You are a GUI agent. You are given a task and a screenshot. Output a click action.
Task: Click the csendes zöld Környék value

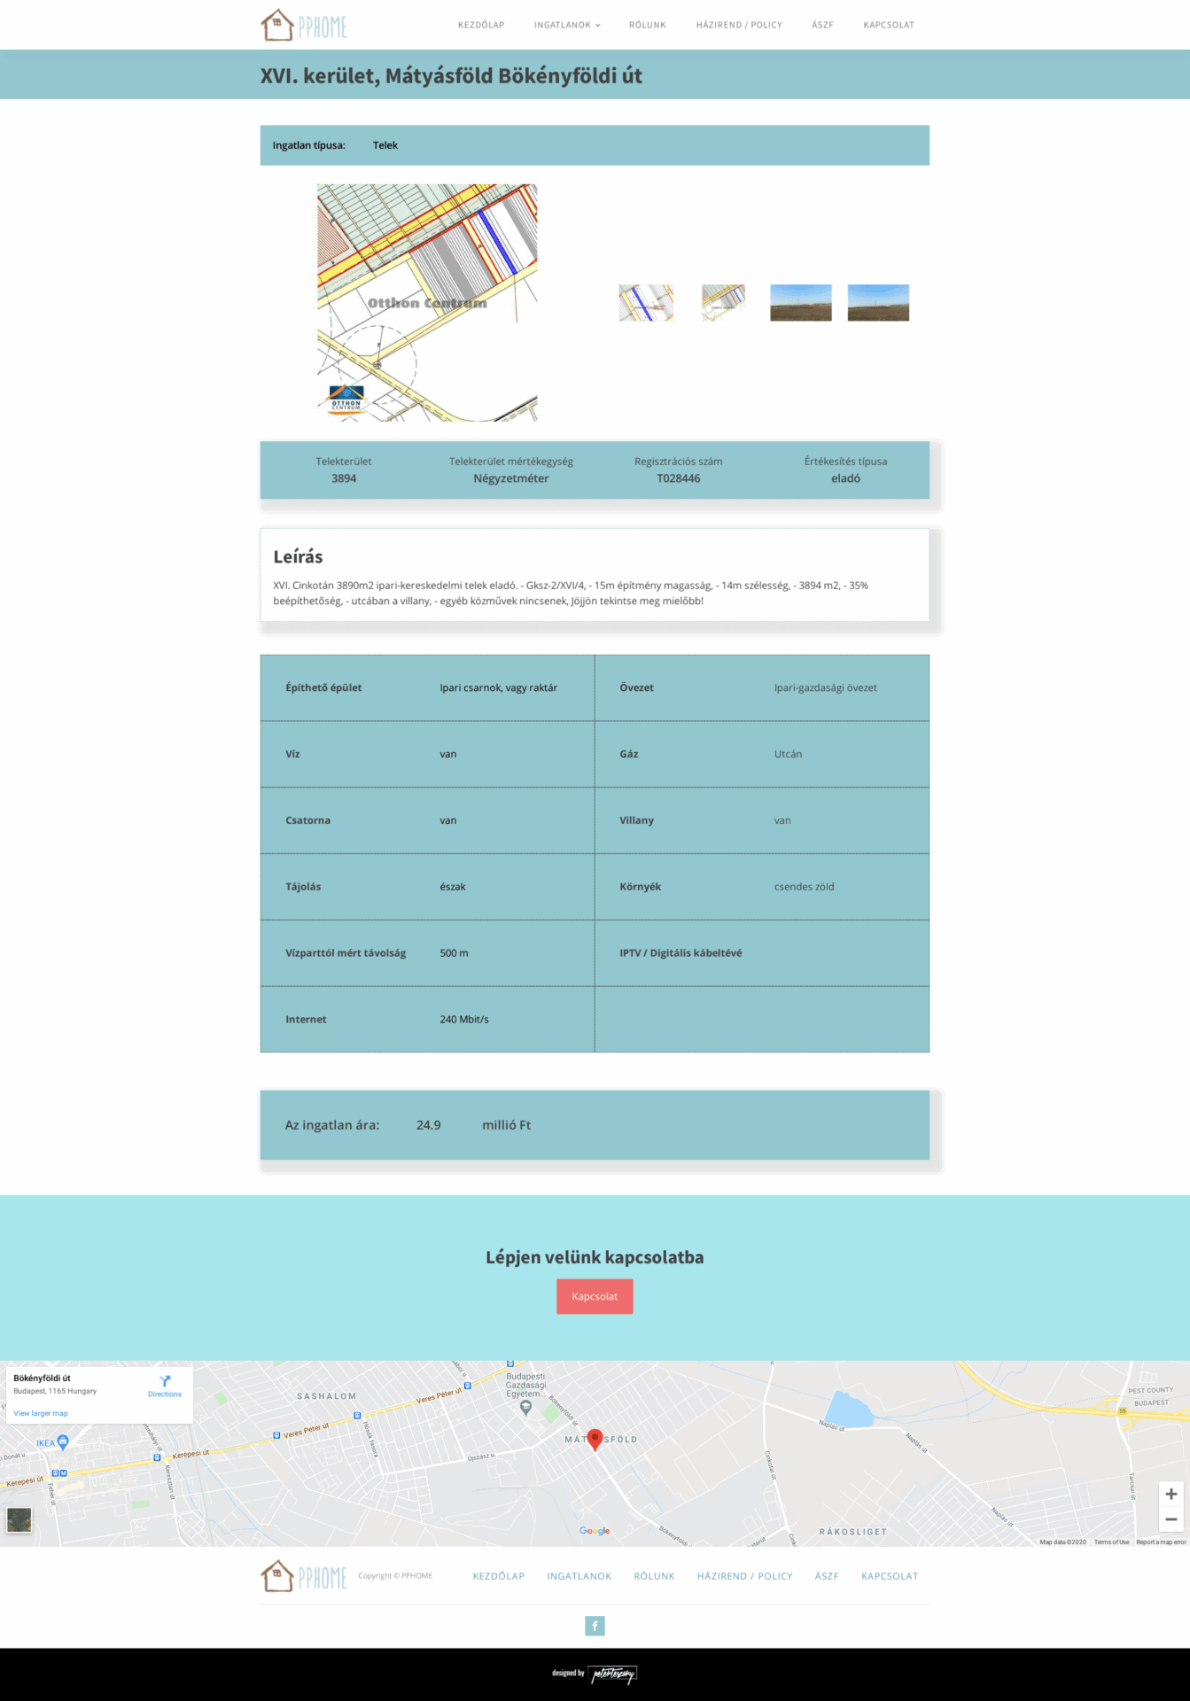pyautogui.click(x=805, y=887)
